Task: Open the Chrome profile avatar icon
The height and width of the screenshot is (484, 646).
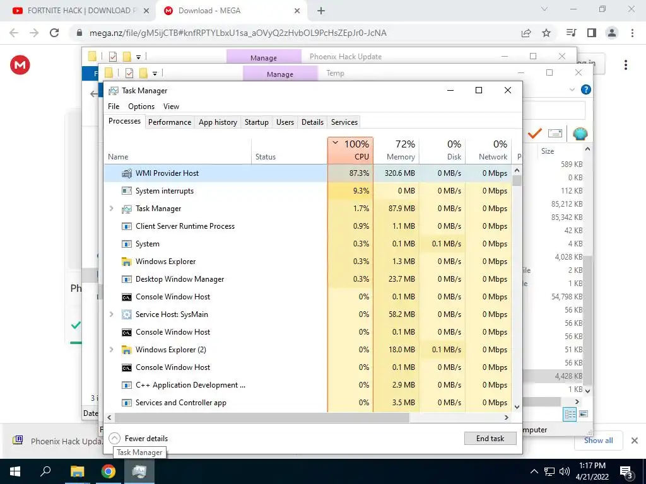Action: point(612,33)
